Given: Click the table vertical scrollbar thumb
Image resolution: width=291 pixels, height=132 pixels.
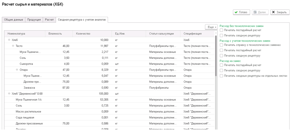Looking at the screenshot, I should pos(216,56).
